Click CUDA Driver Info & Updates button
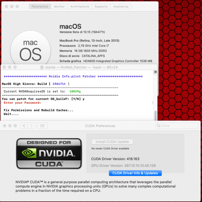Viewport: 202px width, 202px height. [x=135, y=173]
